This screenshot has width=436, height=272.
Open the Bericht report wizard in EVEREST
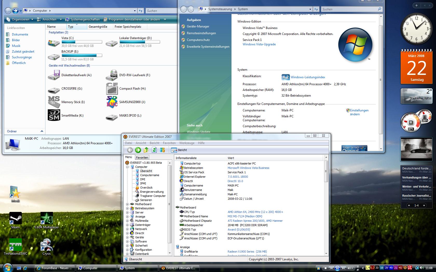pyautogui.click(x=179, y=150)
